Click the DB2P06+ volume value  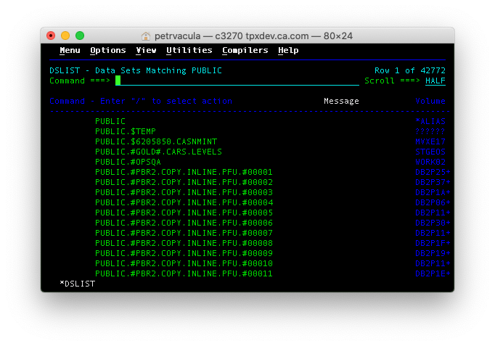[x=433, y=202]
